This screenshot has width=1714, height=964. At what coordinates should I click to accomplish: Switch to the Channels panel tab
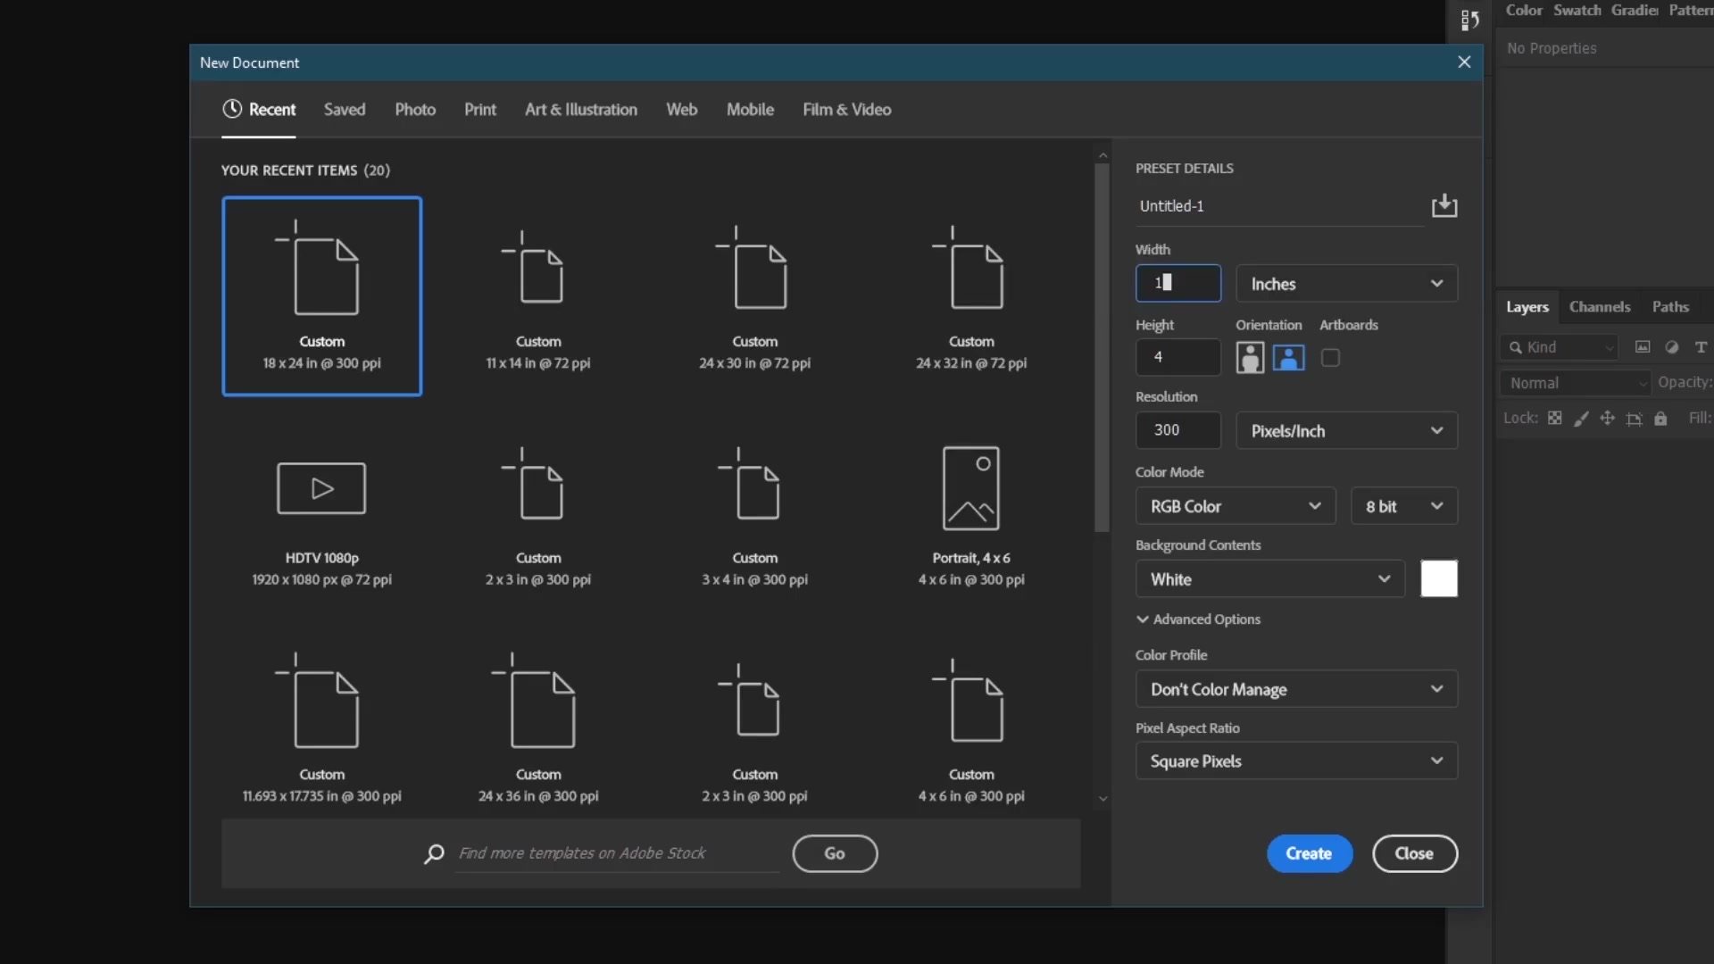[x=1600, y=306]
